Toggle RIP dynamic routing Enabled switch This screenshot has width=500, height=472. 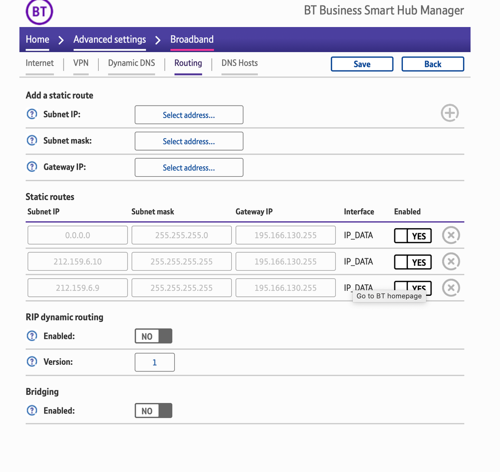[153, 336]
